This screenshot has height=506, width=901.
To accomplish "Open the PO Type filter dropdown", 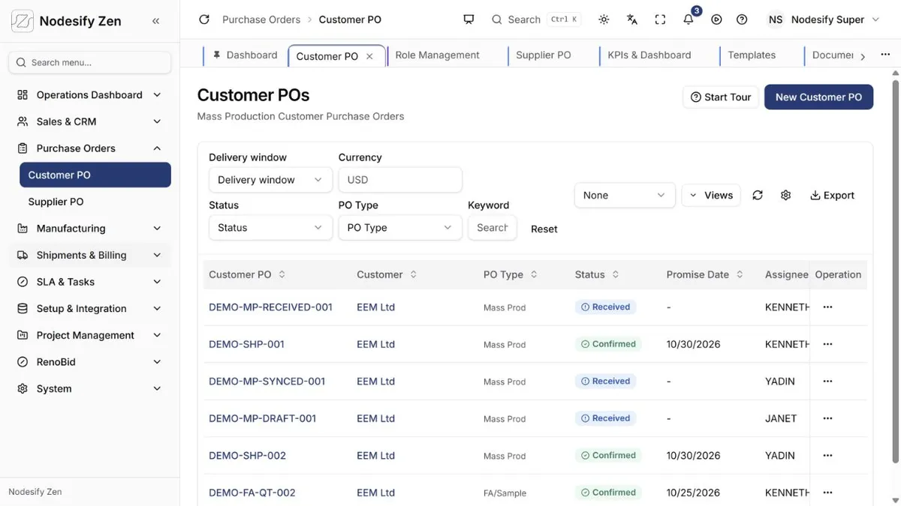I will pos(400,227).
